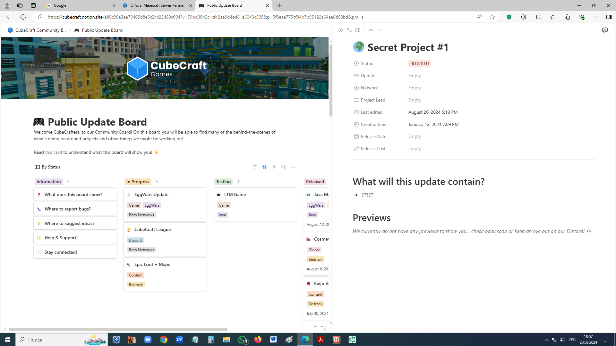Image resolution: width=616 pixels, height=346 pixels.
Task: Open the CubeCraft League card
Action: (x=165, y=239)
